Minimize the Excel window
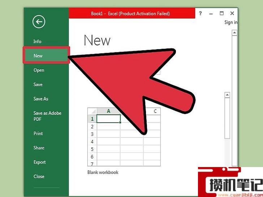 tap(211, 14)
